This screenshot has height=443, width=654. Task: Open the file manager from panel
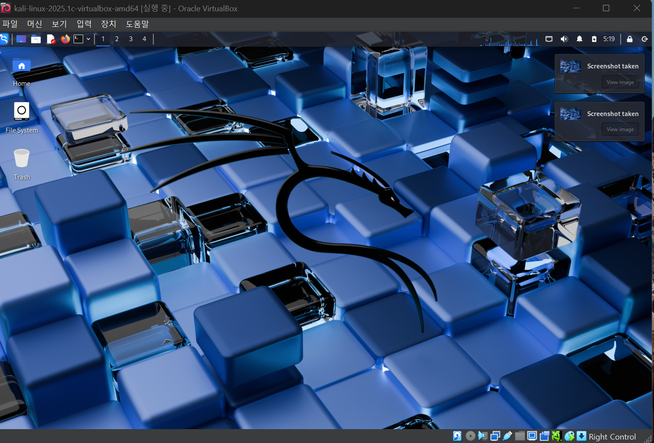click(x=36, y=39)
